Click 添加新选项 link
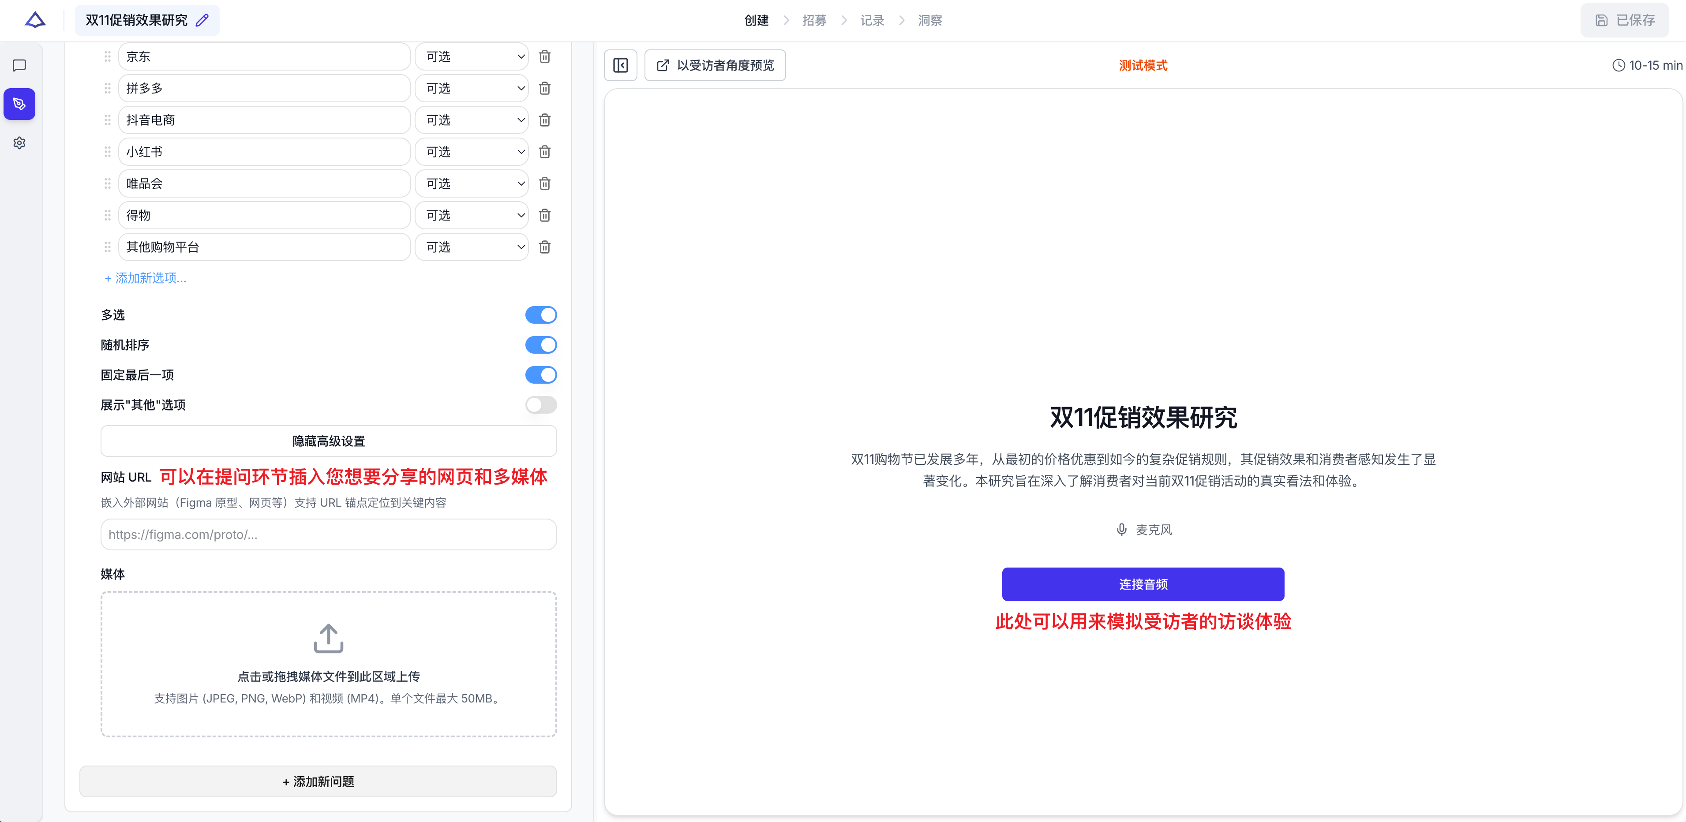Viewport: 1686px width, 822px height. 145,278
